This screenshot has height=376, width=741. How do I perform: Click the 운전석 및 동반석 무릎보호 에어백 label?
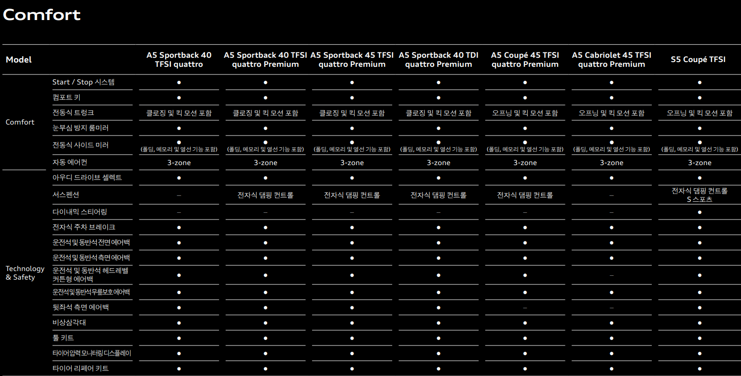[x=91, y=292]
